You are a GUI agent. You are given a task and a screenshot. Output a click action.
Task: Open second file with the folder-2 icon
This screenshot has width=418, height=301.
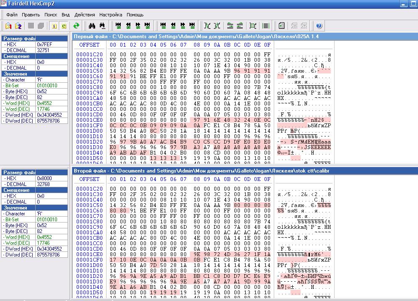(x=18, y=26)
